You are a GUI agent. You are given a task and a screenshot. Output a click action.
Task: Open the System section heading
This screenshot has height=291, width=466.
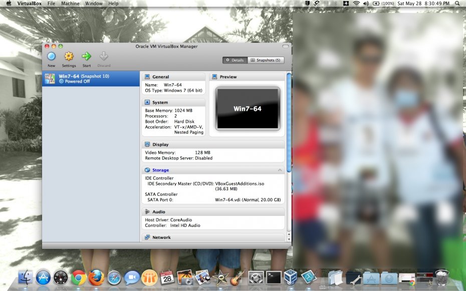pos(160,103)
